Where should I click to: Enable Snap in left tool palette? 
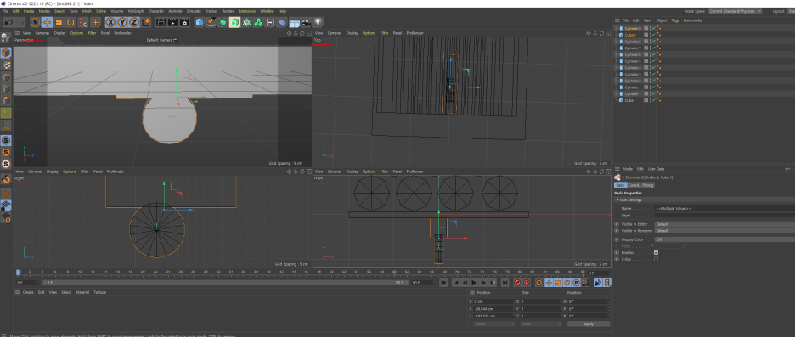6,179
